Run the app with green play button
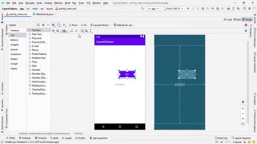257x144 pixels. [188, 9]
